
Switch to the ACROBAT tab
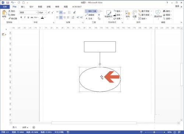click(x=77, y=7)
